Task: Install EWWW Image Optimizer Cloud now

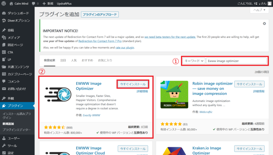Action: click(x=133, y=149)
